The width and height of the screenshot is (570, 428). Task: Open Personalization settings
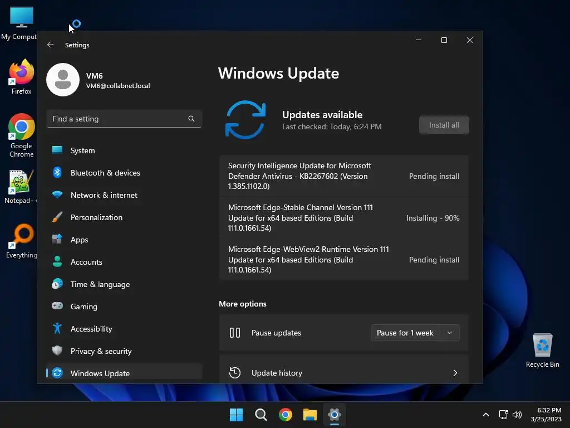(124, 217)
